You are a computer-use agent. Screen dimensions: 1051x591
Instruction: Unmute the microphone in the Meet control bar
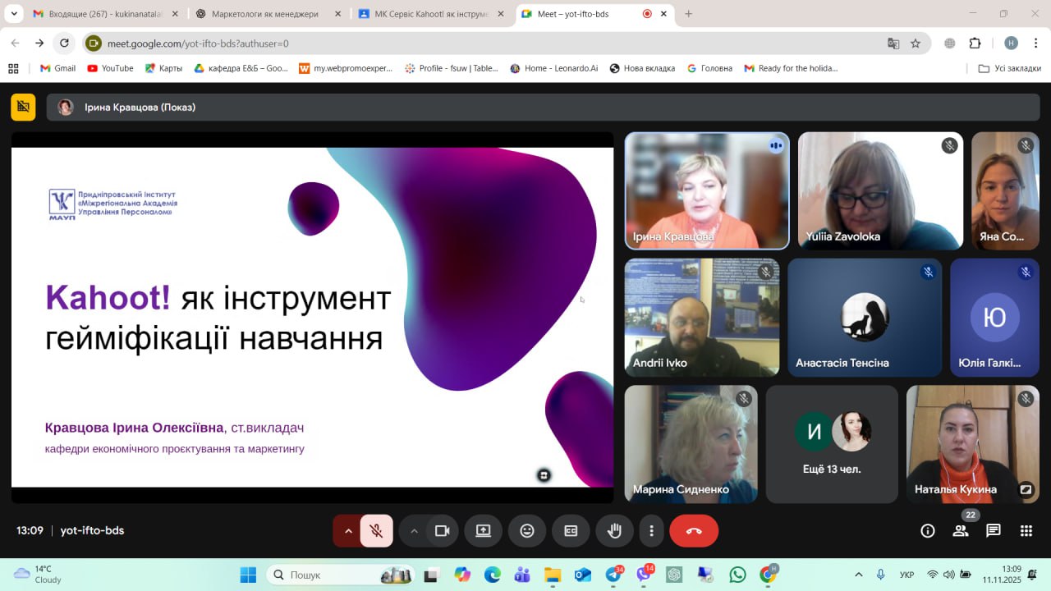click(376, 531)
